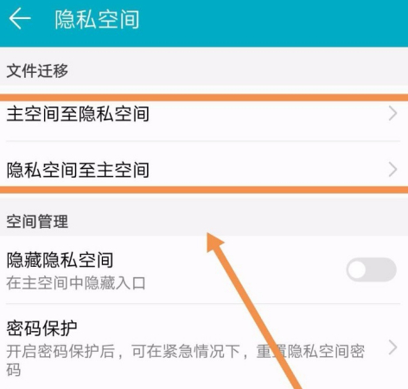Open 隐私空间至主空间 file migration
This screenshot has height=389, width=408.
click(x=204, y=170)
